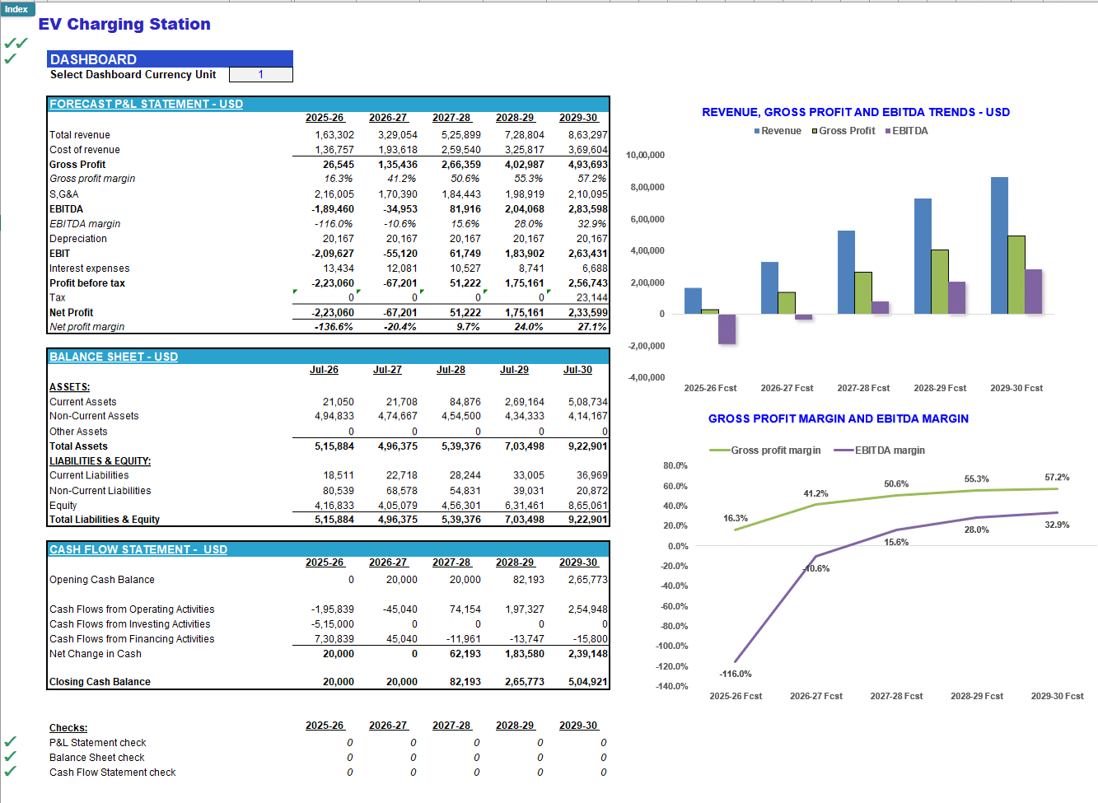Viewport: 1098px width, 803px height.
Task: Select the DASHBOARD header cell
Action: (x=170, y=58)
